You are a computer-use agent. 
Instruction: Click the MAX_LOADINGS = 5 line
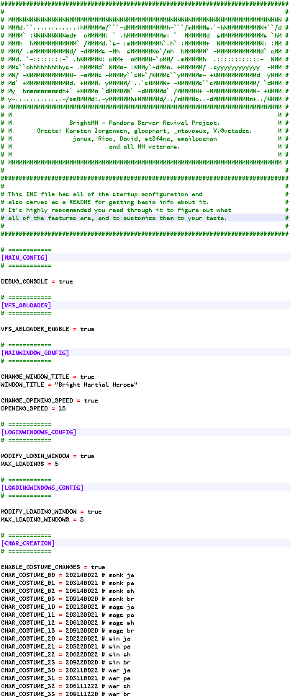pyautogui.click(x=30, y=464)
